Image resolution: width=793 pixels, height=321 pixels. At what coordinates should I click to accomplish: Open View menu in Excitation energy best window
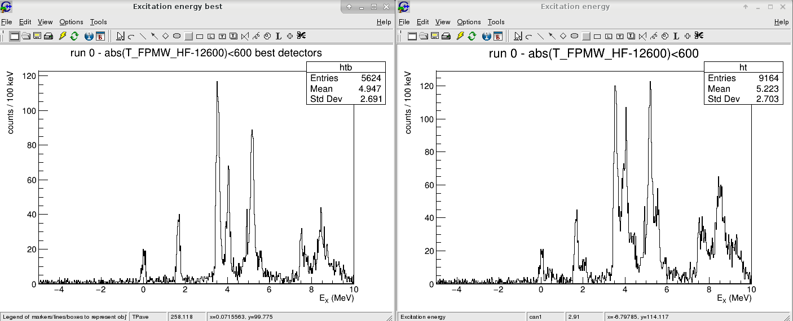coord(45,22)
